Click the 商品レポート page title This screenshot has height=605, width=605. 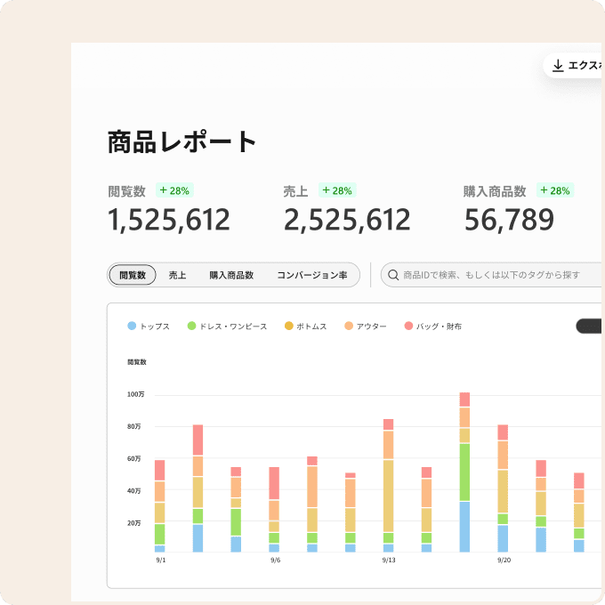pyautogui.click(x=181, y=141)
